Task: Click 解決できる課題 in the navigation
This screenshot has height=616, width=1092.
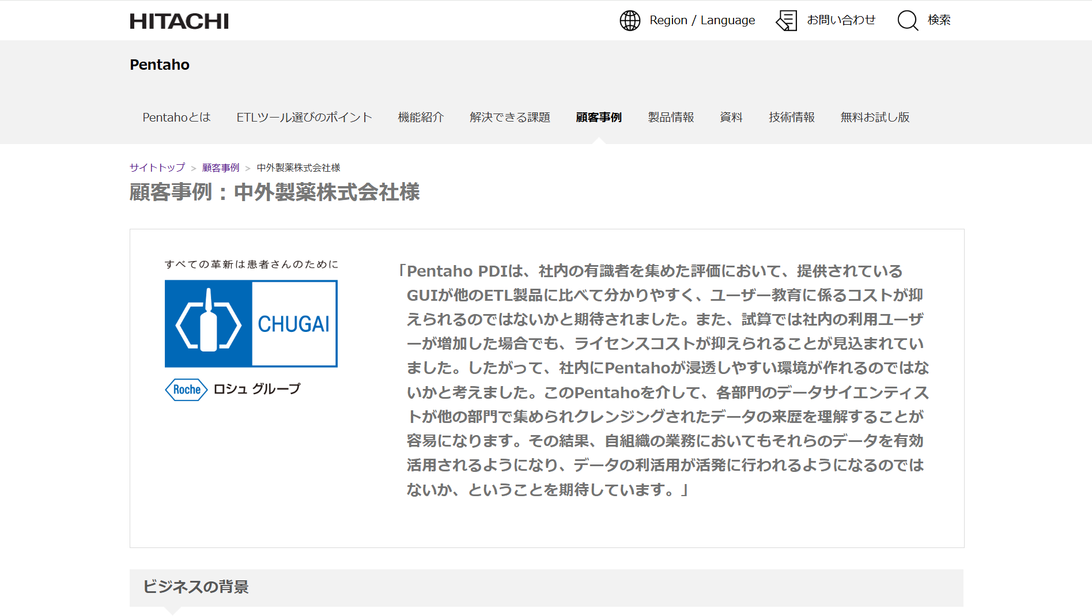Action: (510, 117)
